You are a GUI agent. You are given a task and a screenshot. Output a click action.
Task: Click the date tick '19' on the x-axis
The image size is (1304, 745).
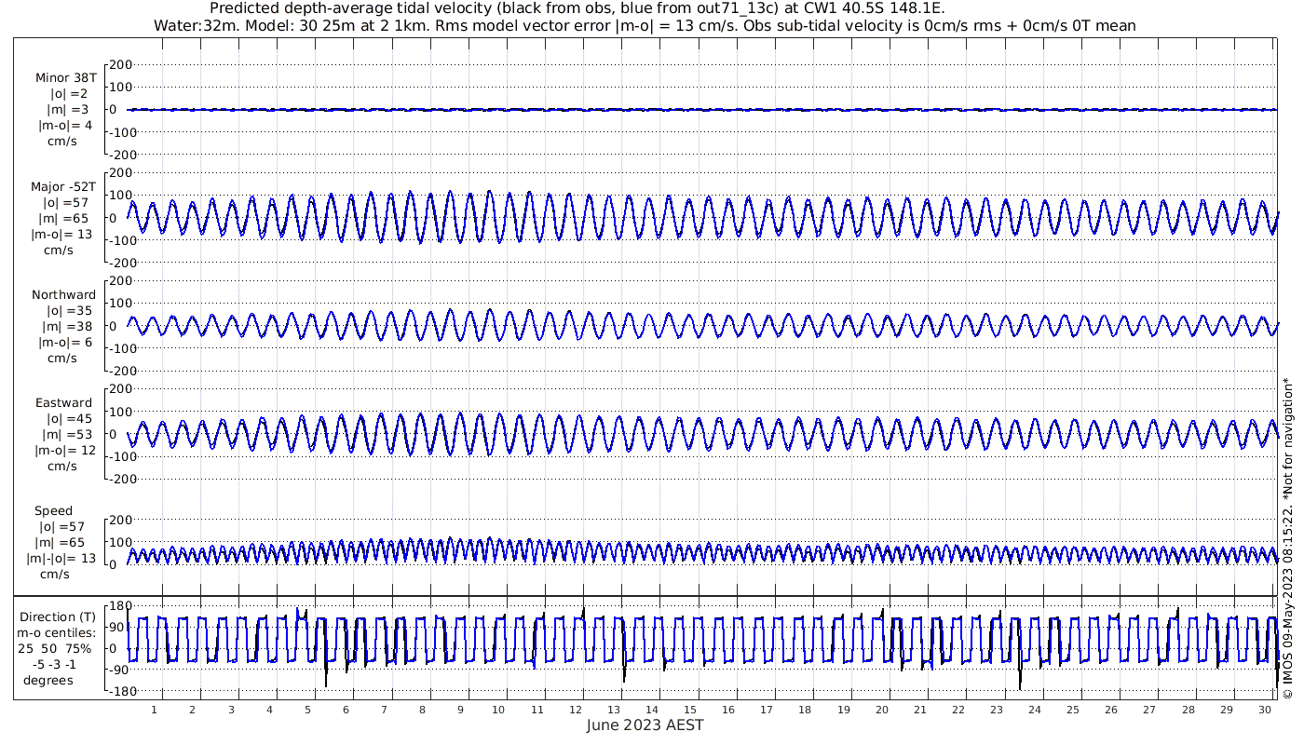pyautogui.click(x=843, y=710)
